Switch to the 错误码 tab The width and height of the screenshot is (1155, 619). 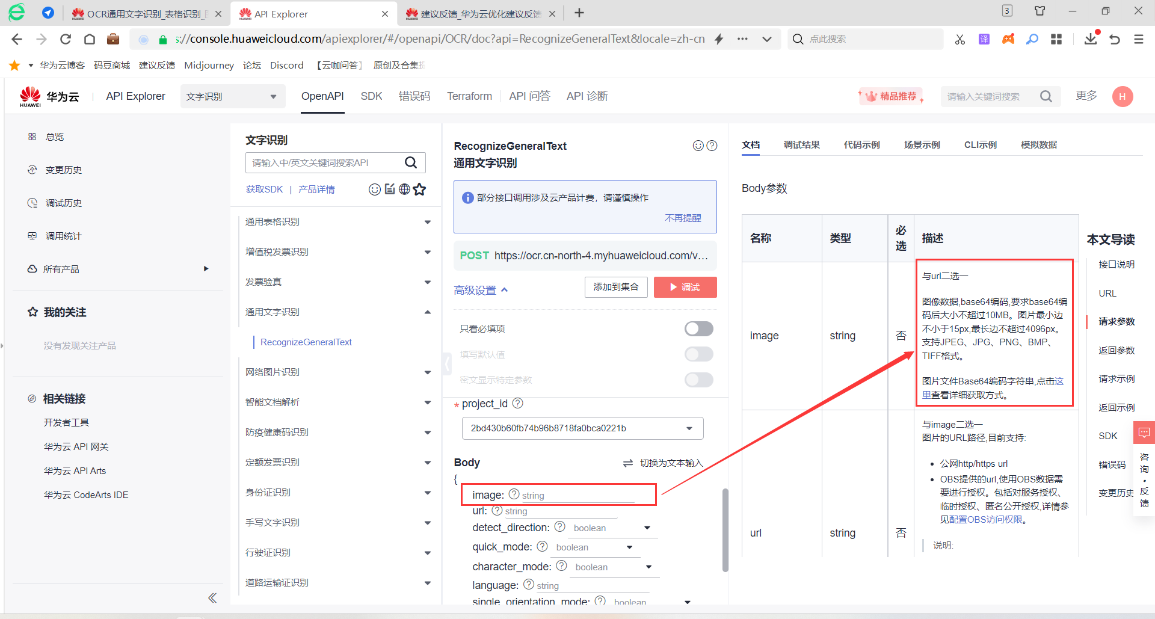(x=414, y=96)
